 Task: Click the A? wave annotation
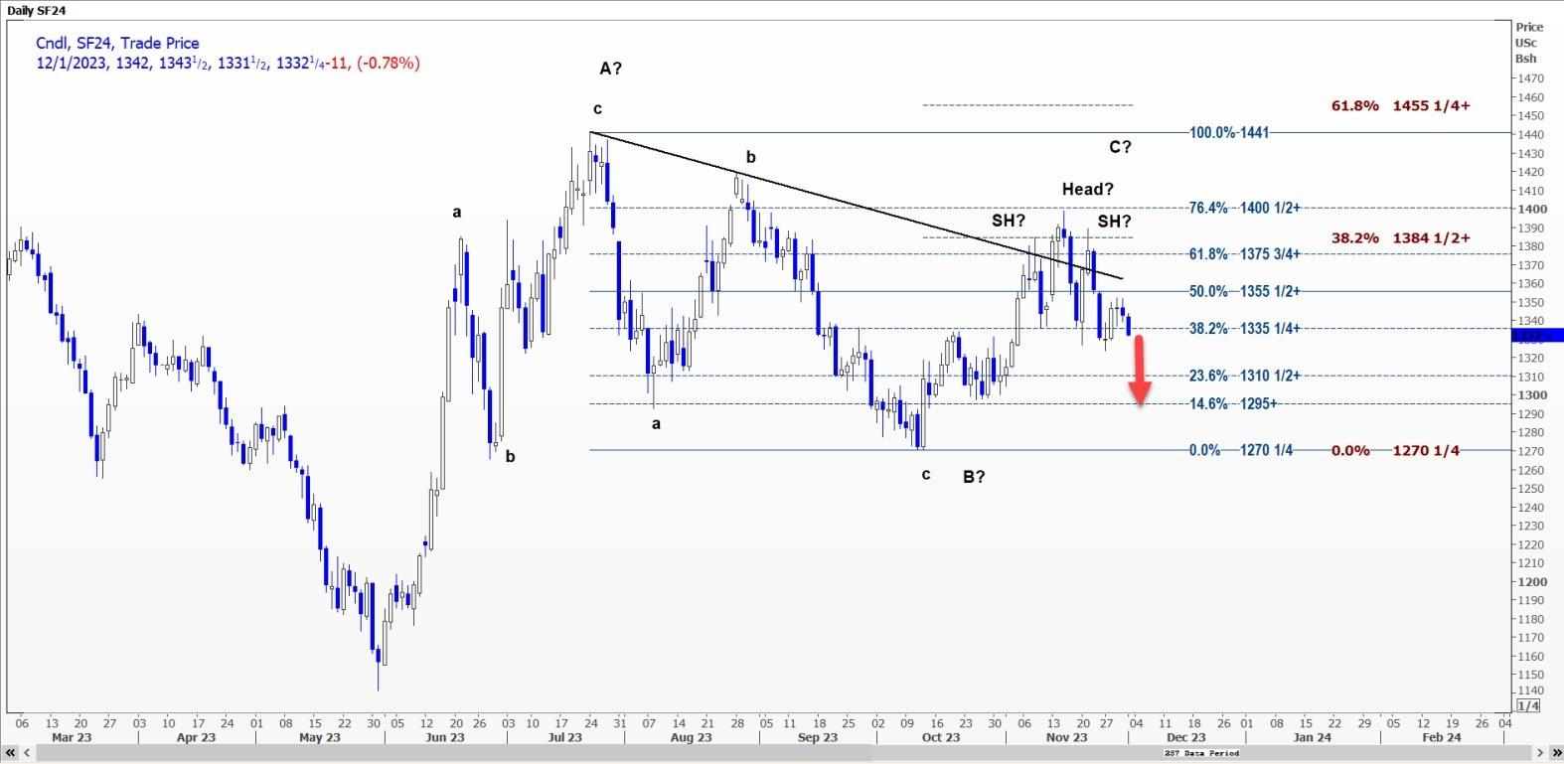[610, 69]
